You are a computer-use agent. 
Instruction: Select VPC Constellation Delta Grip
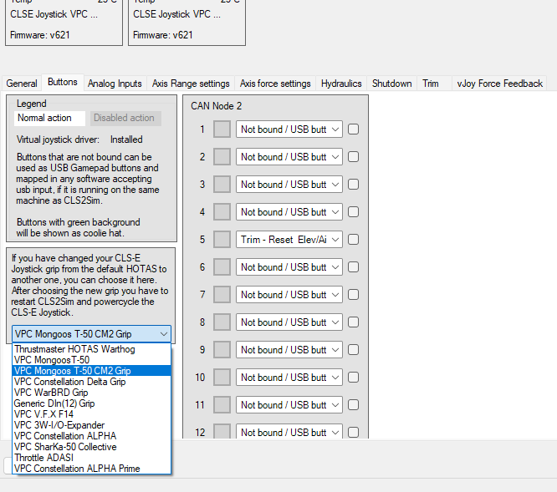[x=91, y=382]
